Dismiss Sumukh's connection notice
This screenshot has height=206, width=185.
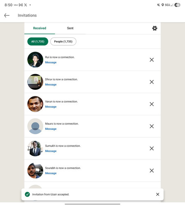(152, 148)
